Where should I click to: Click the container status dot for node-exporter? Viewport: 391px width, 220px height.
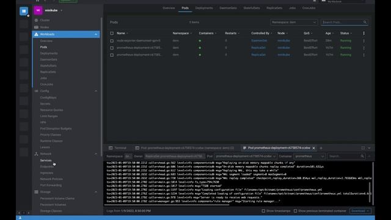[x=200, y=41]
